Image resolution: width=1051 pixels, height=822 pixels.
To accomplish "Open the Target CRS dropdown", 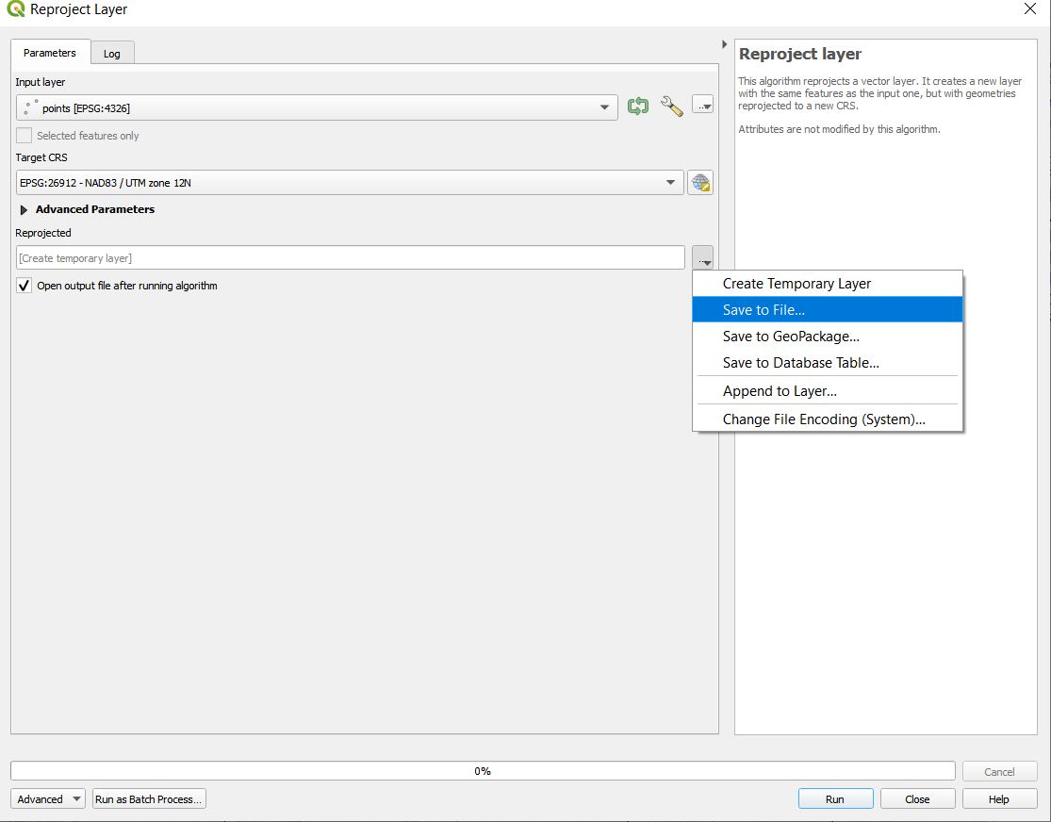I will tap(670, 183).
